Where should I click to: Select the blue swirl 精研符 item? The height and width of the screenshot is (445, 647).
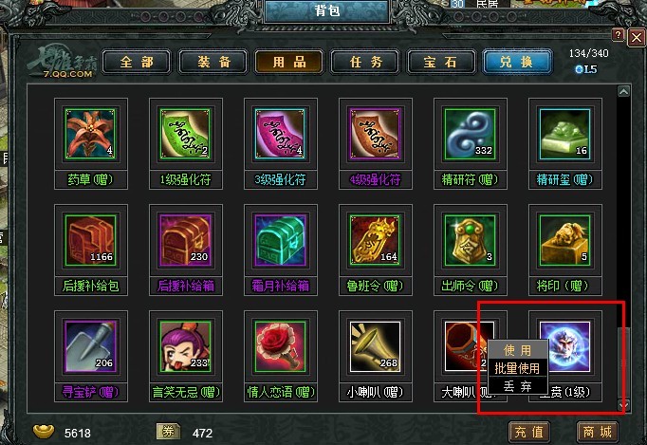point(470,134)
